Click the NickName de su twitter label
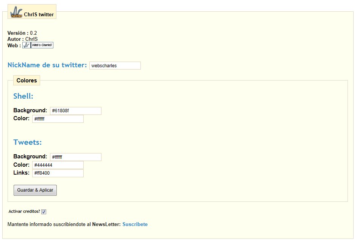This screenshot has height=240, width=357. 47,65
